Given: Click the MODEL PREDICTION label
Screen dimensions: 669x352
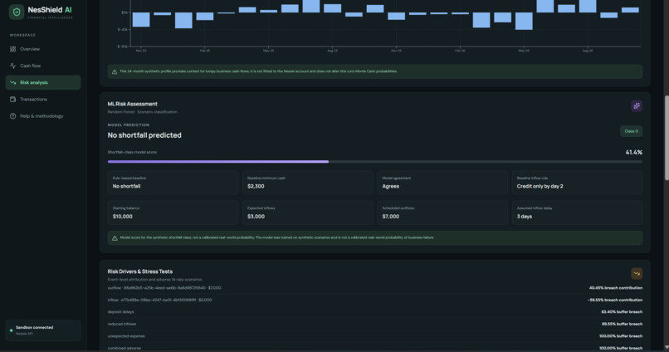Looking at the screenshot, I should point(129,125).
